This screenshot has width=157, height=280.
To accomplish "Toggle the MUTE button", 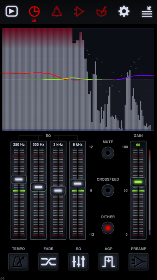I will pos(108,153).
